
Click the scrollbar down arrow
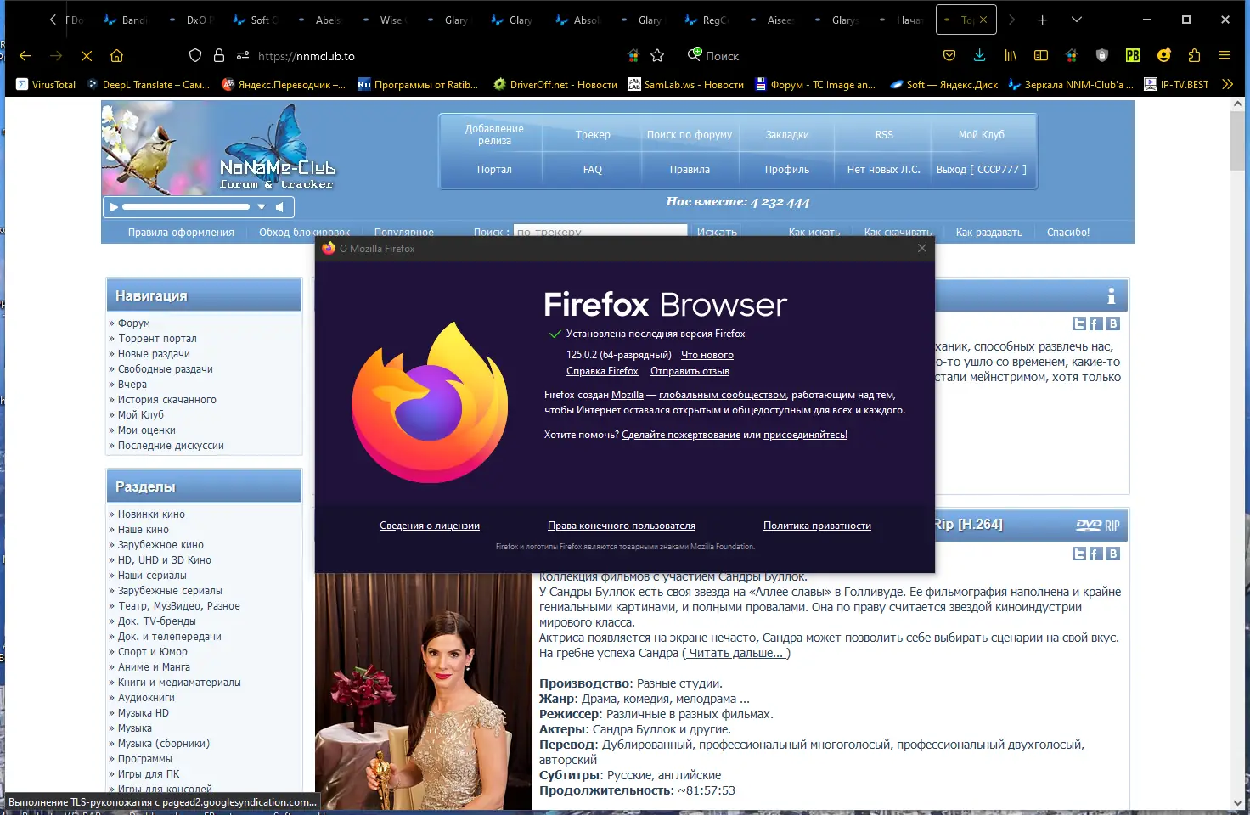point(1236,803)
